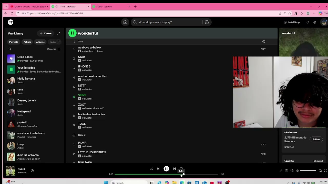Image resolution: width=328 pixels, height=184 pixels.
Task: Toggle shuffle in the player bar
Action: 151,169
